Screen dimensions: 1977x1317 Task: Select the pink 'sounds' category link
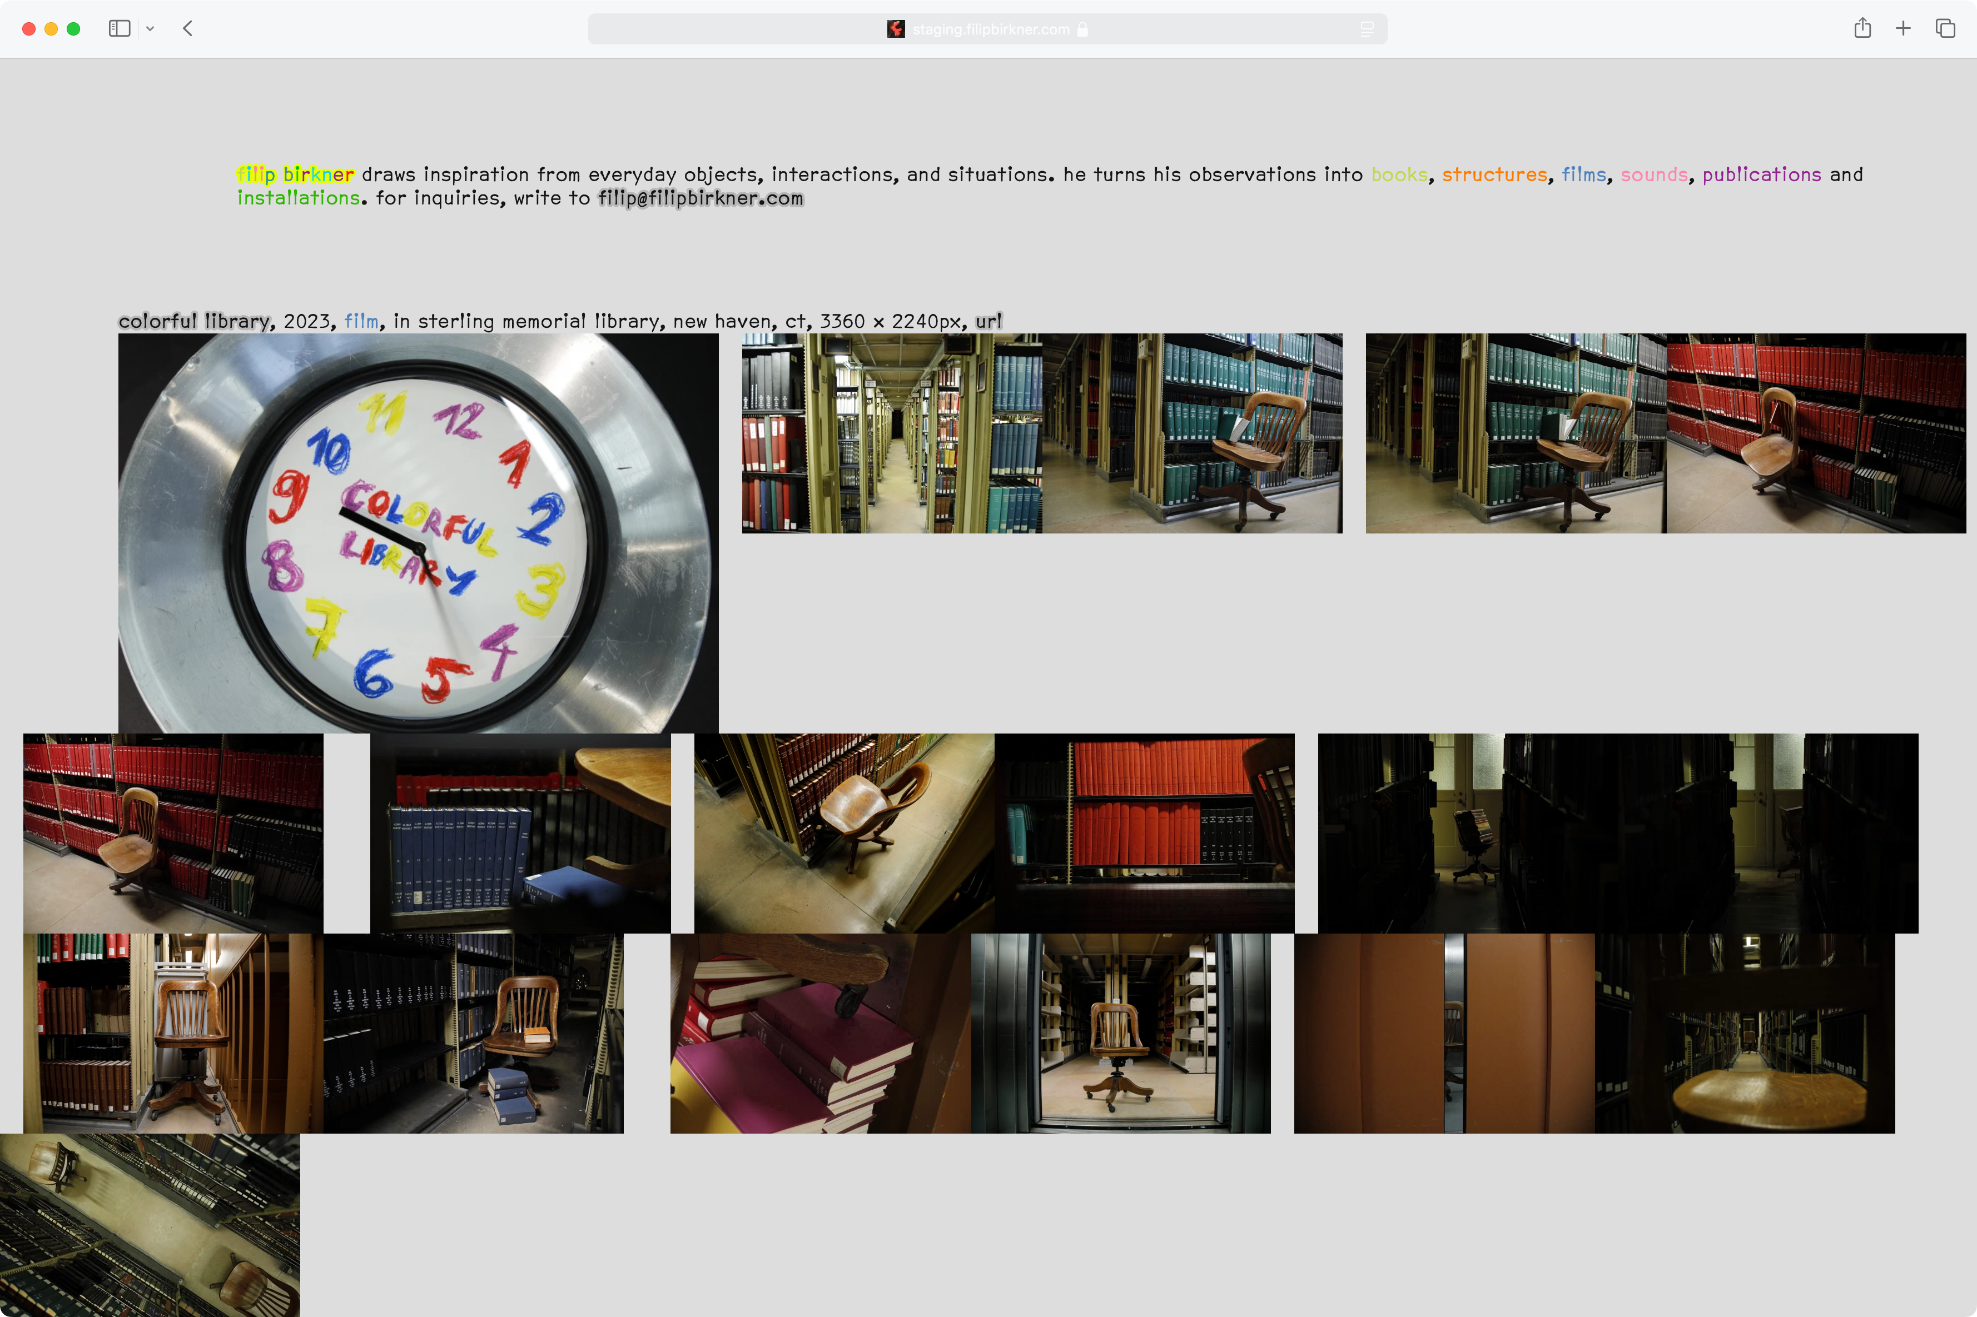1653,174
